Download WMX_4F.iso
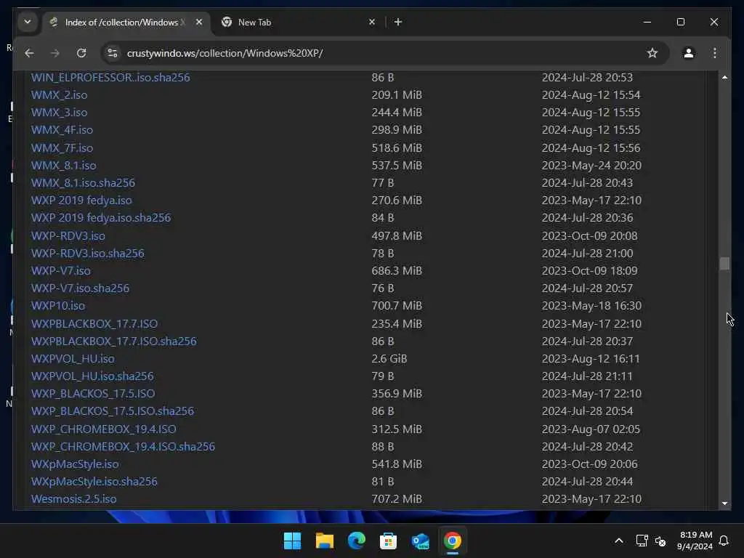Image resolution: width=744 pixels, height=558 pixels. [x=62, y=130]
